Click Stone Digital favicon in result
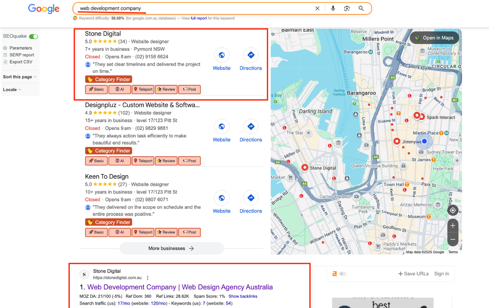Viewport: 489px width, 308px height. pos(84,275)
